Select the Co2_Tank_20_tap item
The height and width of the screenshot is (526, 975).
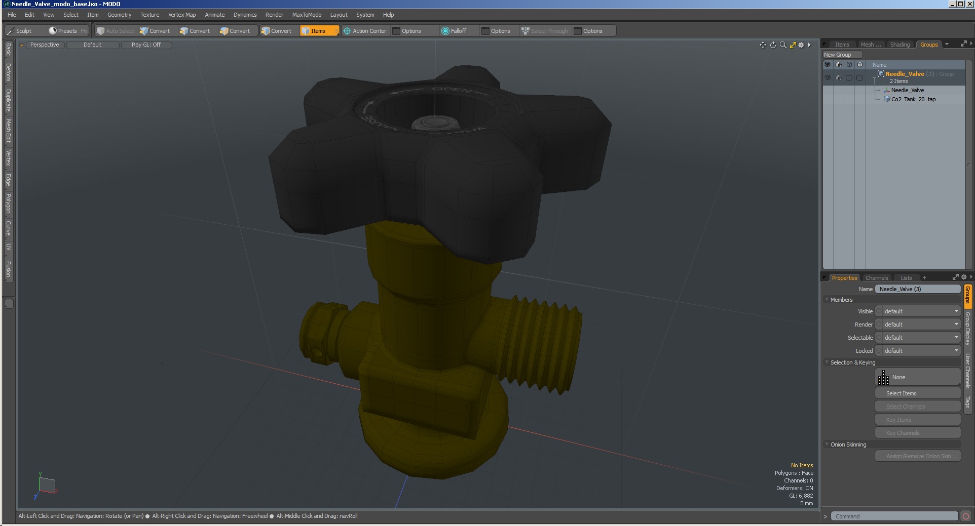(913, 99)
